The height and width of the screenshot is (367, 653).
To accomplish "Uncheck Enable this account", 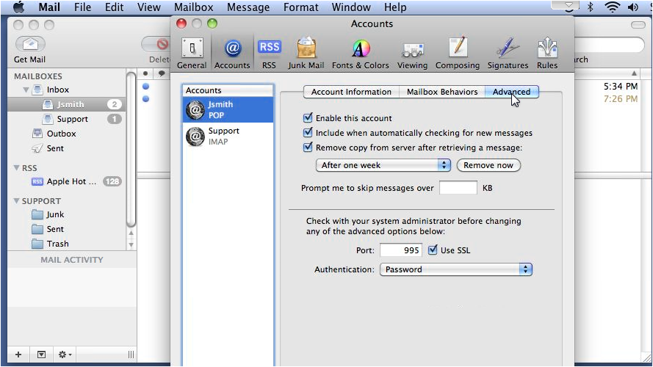I will pyautogui.click(x=308, y=117).
